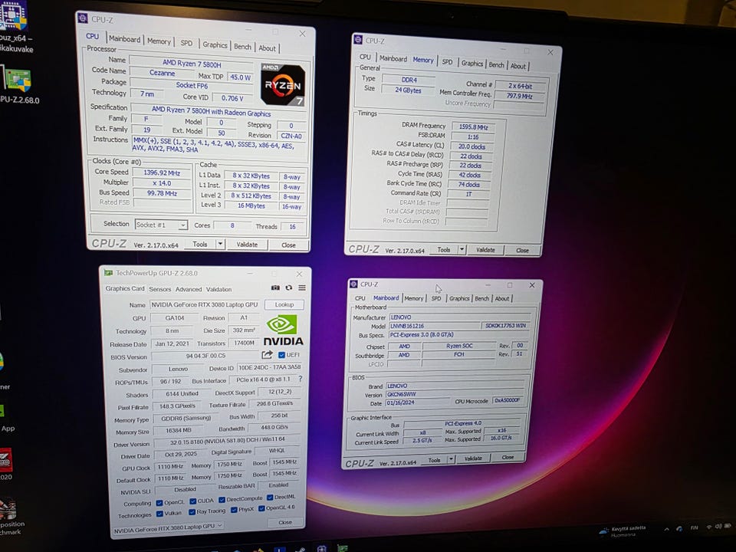Click the Close button in GPU-Z

(x=285, y=522)
